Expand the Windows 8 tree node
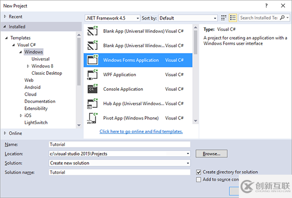 [x=28, y=66]
